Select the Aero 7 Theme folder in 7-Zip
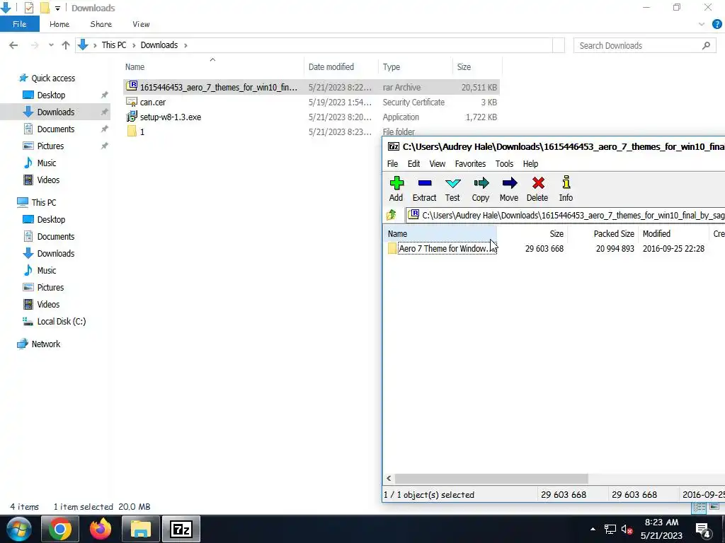 tap(442, 248)
